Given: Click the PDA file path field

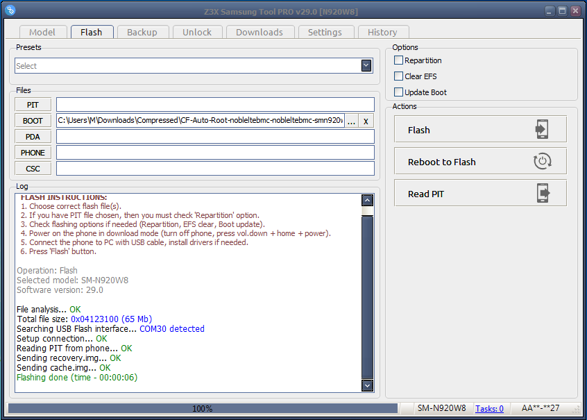Looking at the screenshot, I should pyautogui.click(x=215, y=137).
